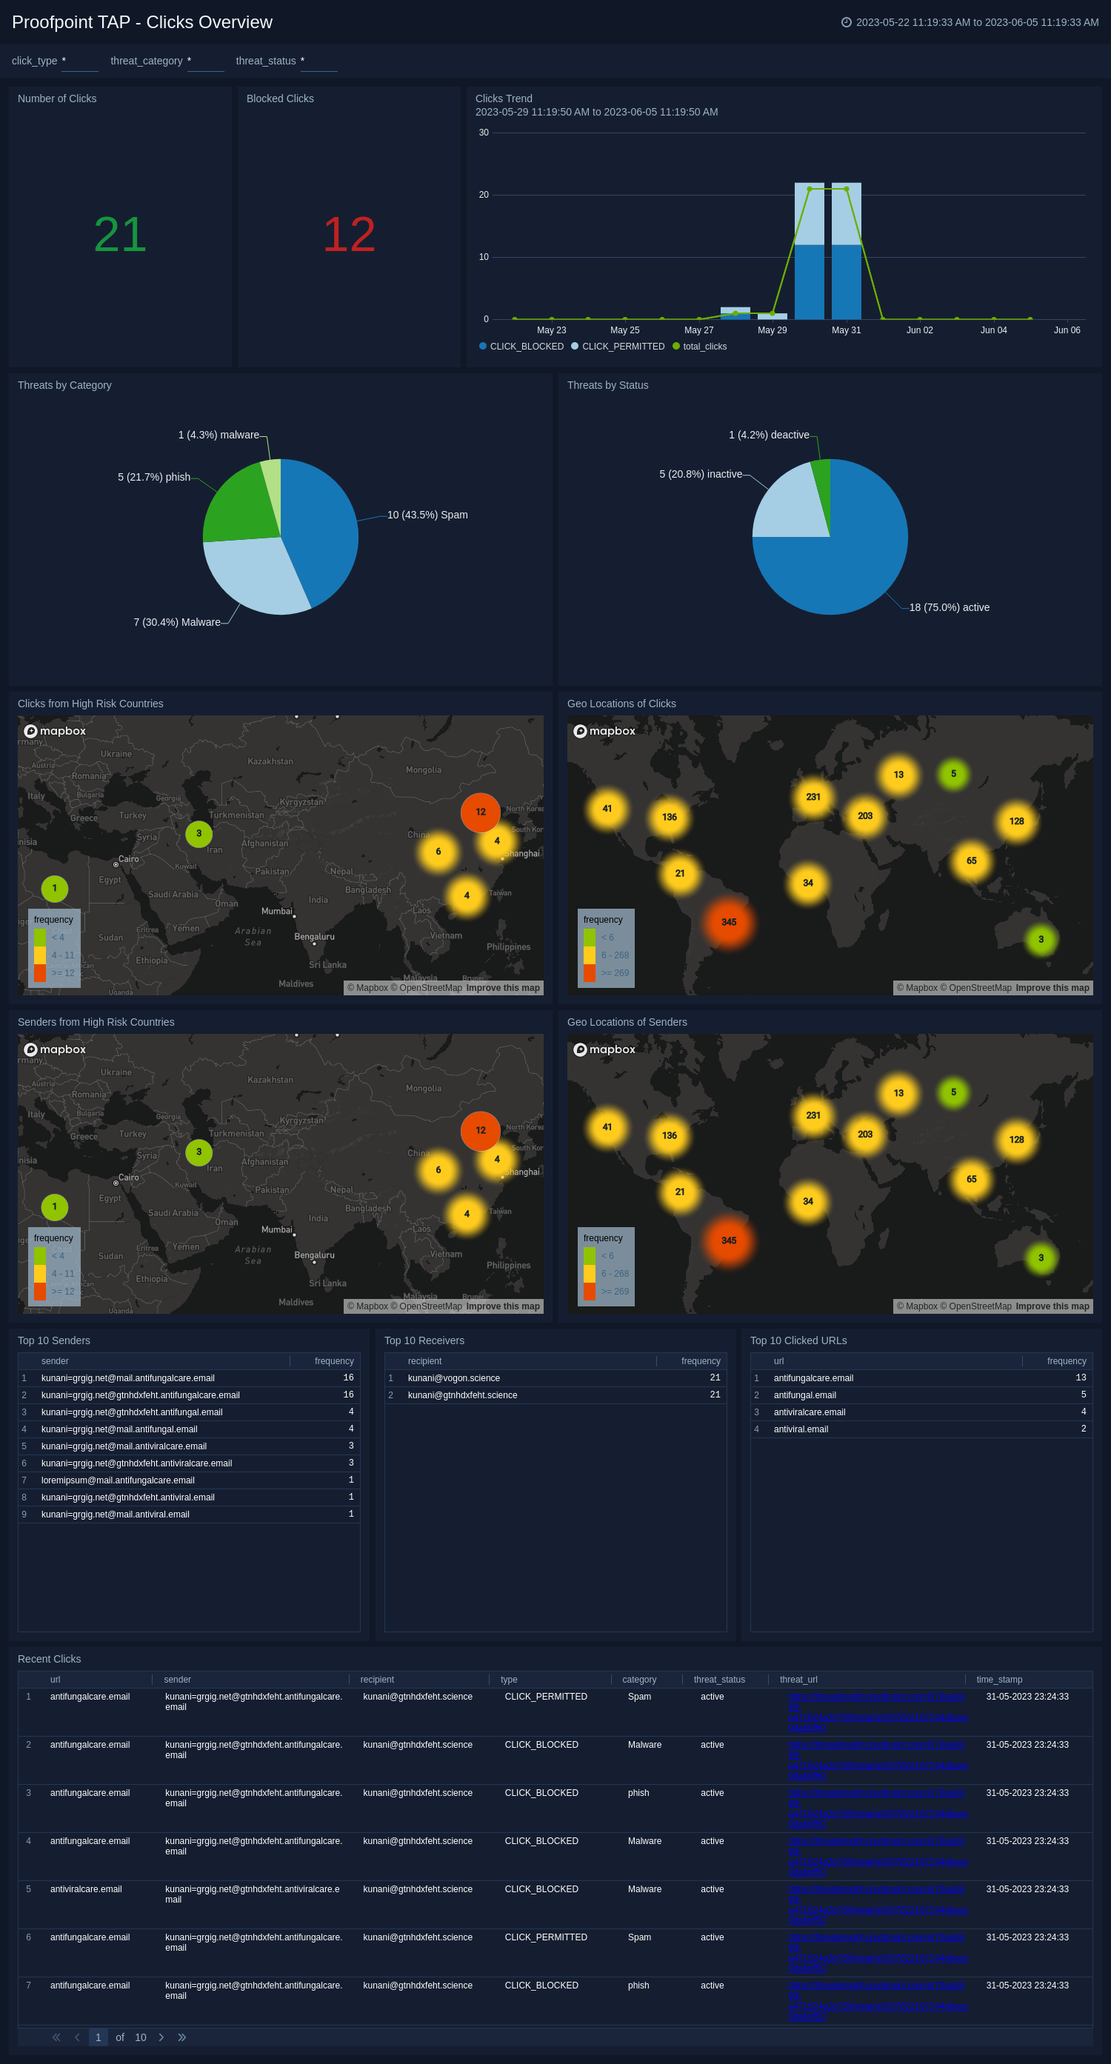The width and height of the screenshot is (1111, 2064).
Task: Click the clock icon beside the time range
Action: pyautogui.click(x=846, y=22)
